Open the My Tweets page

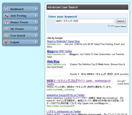pyautogui.click(x=21, y=29)
